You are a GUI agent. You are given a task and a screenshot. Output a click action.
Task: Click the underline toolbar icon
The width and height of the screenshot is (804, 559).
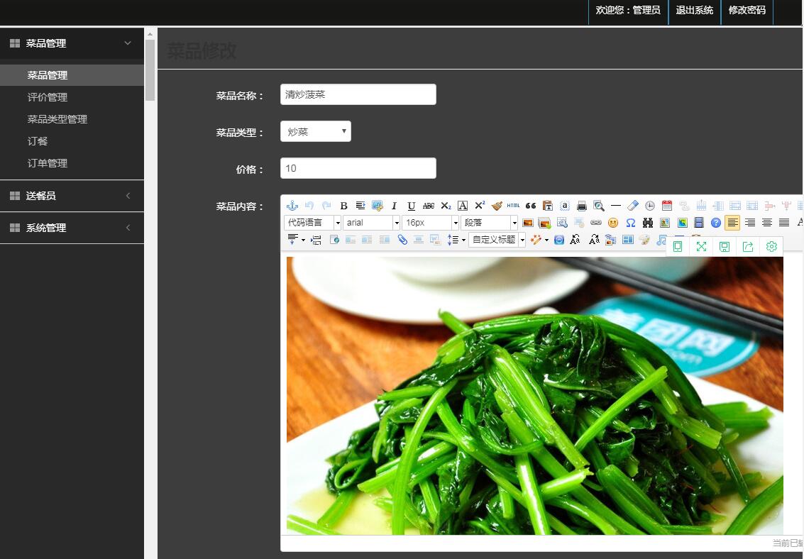(x=411, y=206)
